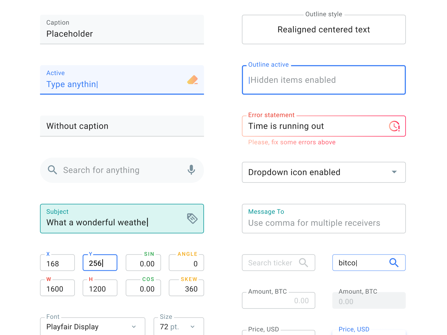
Task: Click the Y coordinate field showing 256
Action: pyautogui.click(x=100, y=263)
